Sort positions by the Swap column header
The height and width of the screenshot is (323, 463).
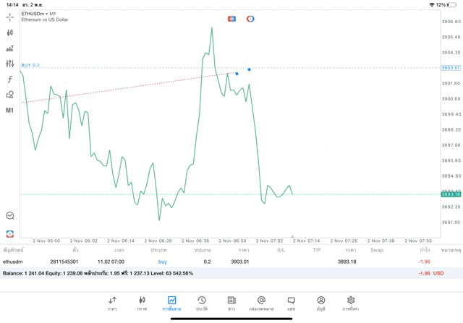coord(377,250)
